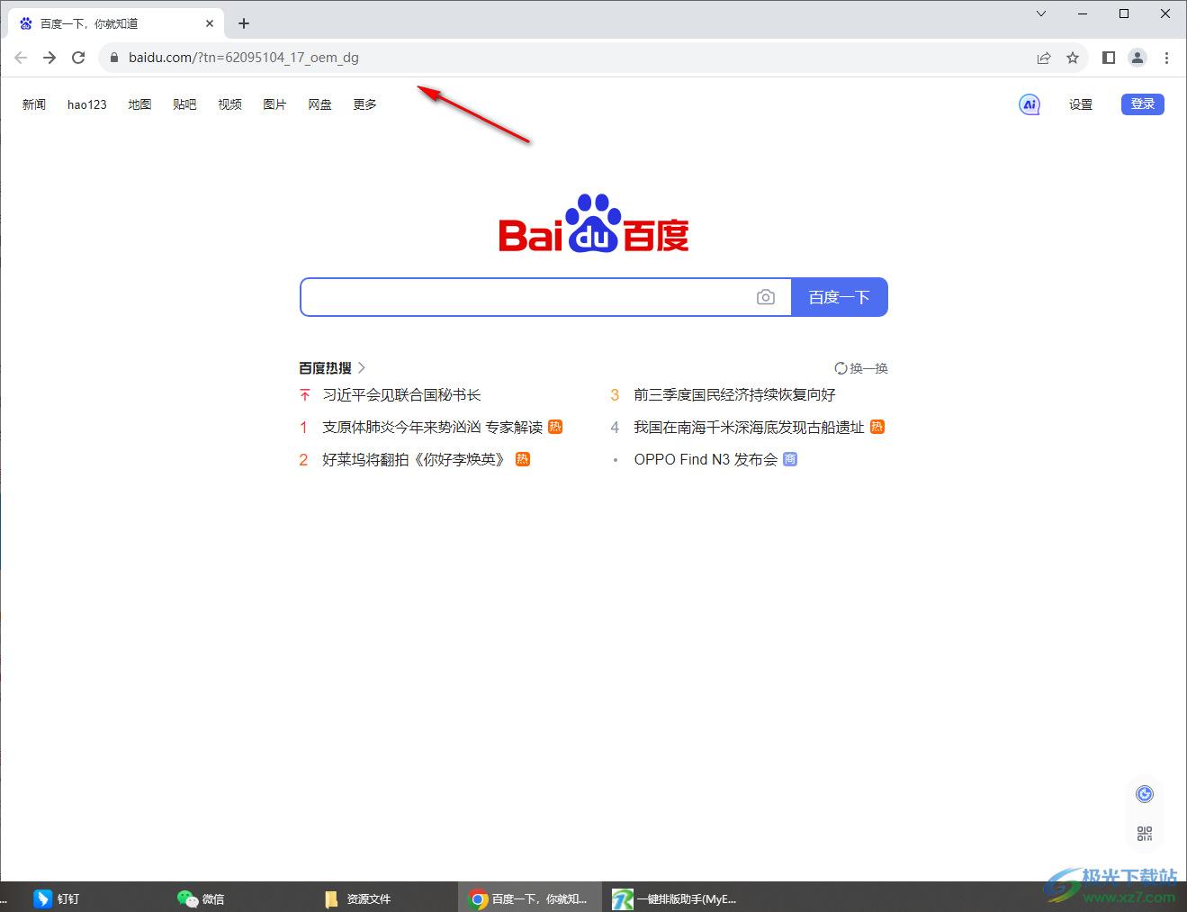The height and width of the screenshot is (912, 1187).
Task: Open 好莱坞将翻拍《你好李焕英》
Action: [x=416, y=460]
